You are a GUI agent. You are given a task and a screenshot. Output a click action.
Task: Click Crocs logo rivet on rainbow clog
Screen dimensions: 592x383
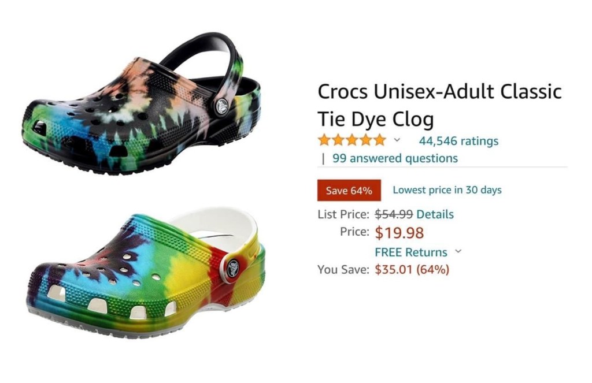[x=233, y=268]
